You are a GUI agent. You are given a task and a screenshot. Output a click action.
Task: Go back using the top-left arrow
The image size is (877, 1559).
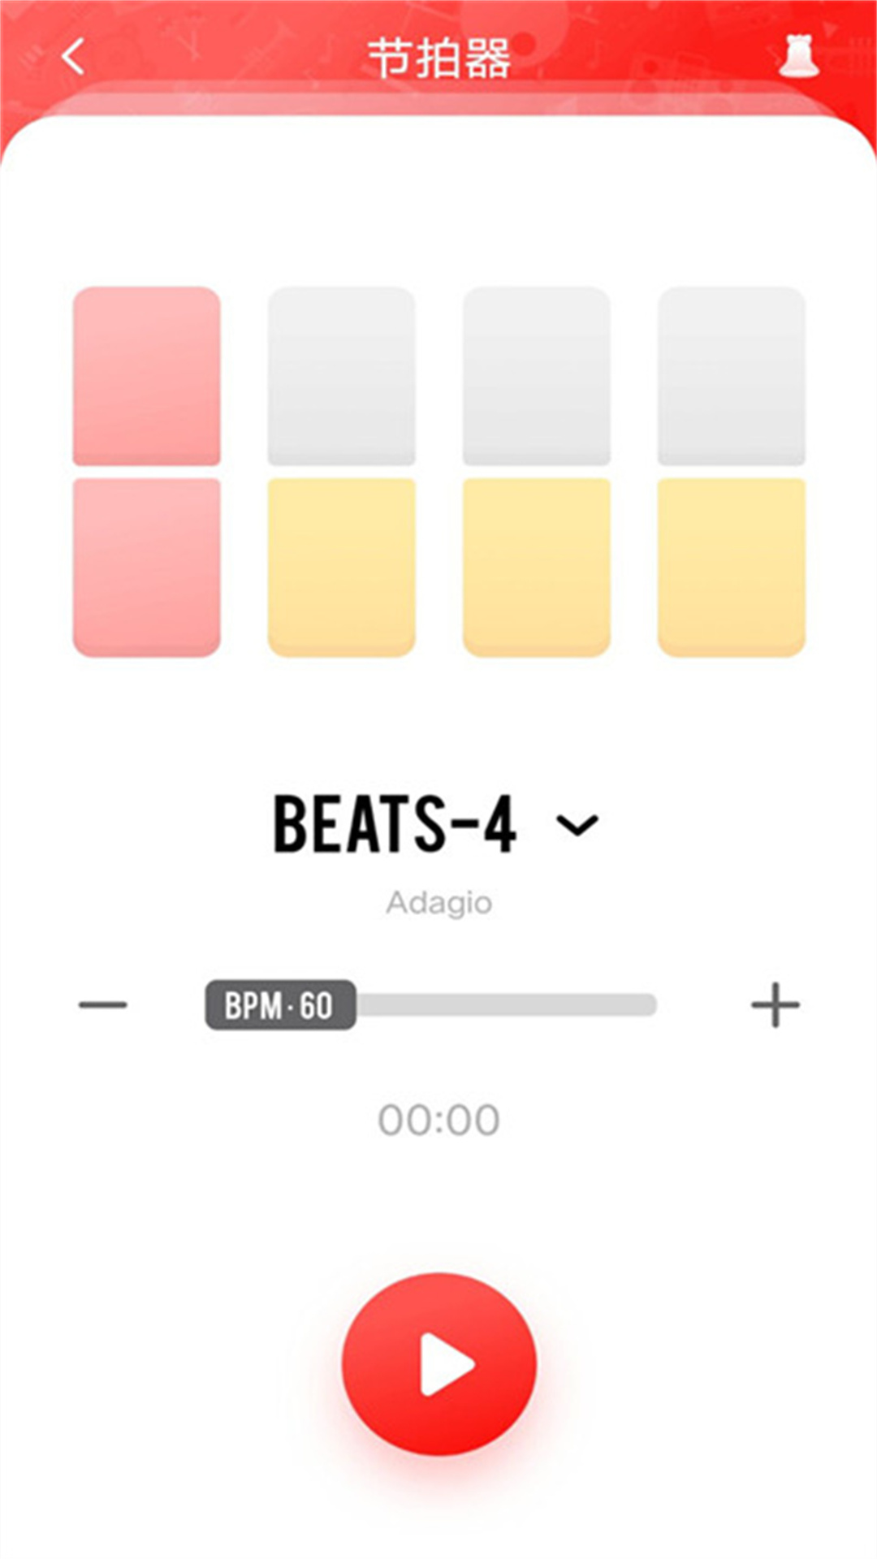click(x=73, y=57)
